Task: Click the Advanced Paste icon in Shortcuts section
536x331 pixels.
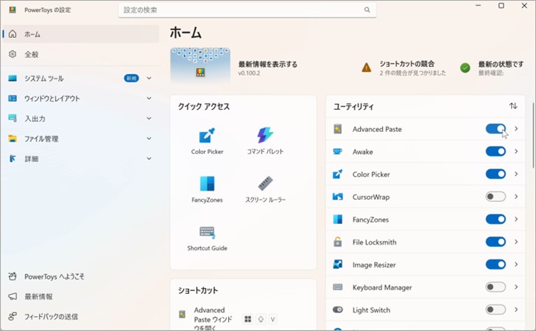Action: (182, 314)
